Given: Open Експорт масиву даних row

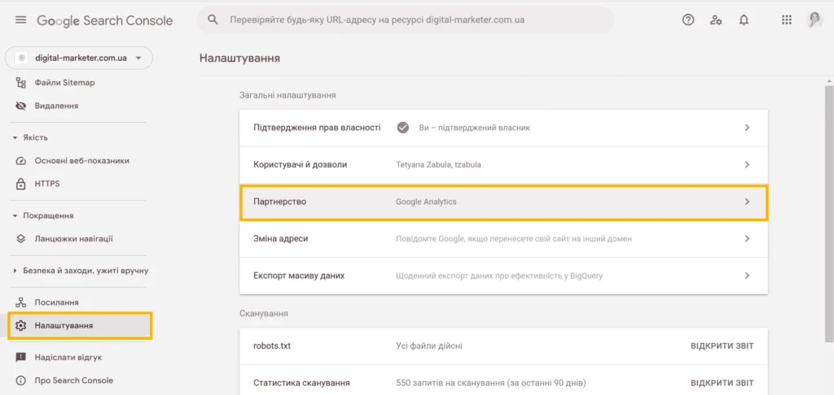Looking at the screenshot, I should (503, 276).
